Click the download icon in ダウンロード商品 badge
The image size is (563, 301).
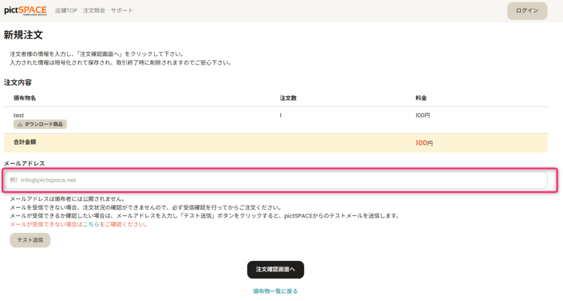(x=20, y=125)
